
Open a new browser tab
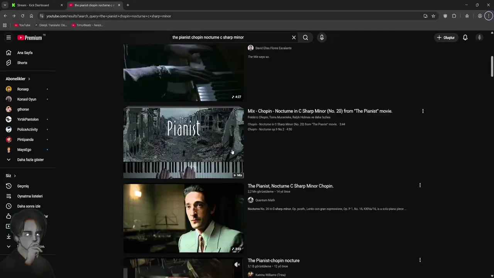(x=128, y=5)
